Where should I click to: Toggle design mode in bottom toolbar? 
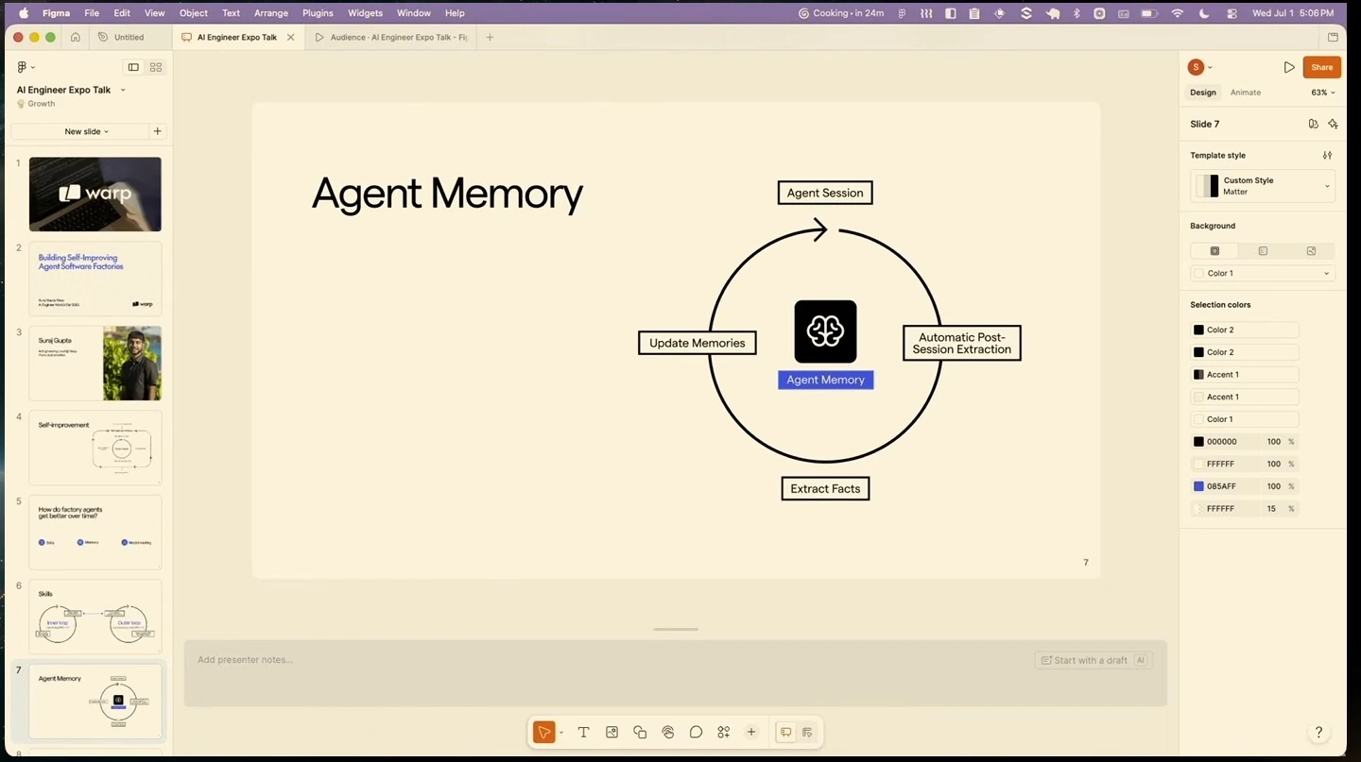coord(807,733)
